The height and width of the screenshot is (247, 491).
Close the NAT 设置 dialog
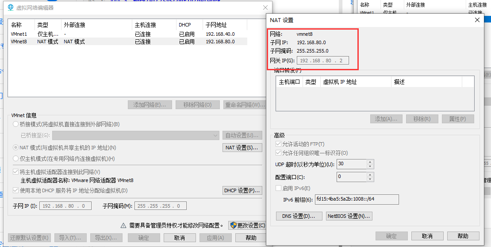(477, 20)
